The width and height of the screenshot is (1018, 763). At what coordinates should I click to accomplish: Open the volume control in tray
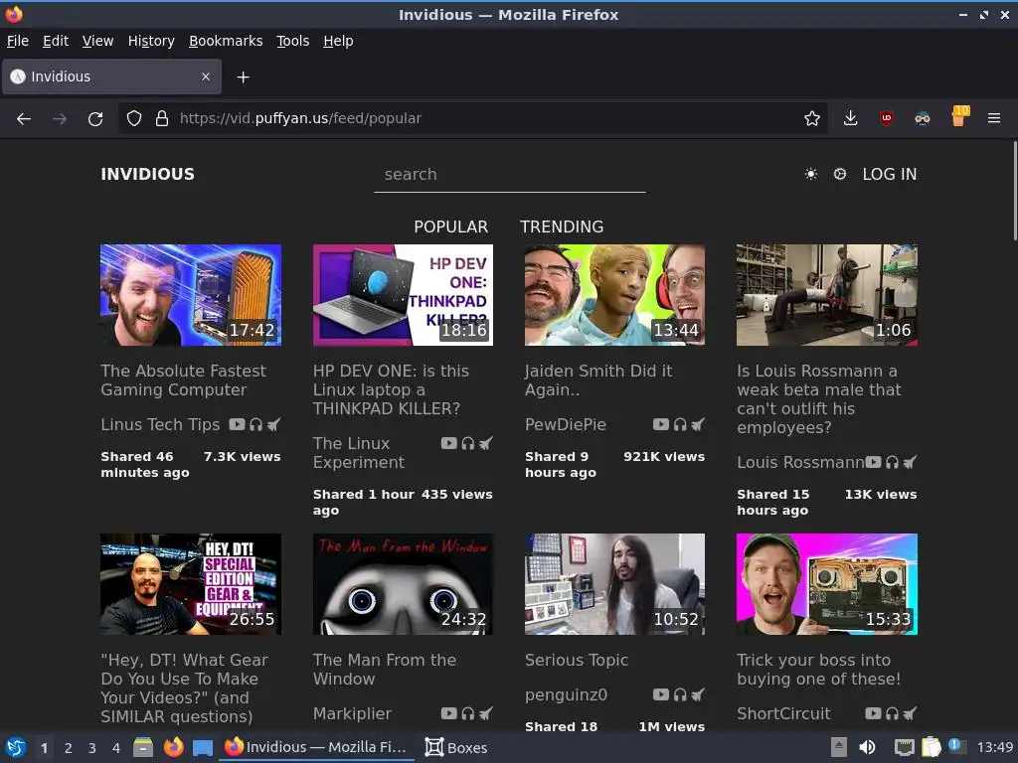coord(867,747)
